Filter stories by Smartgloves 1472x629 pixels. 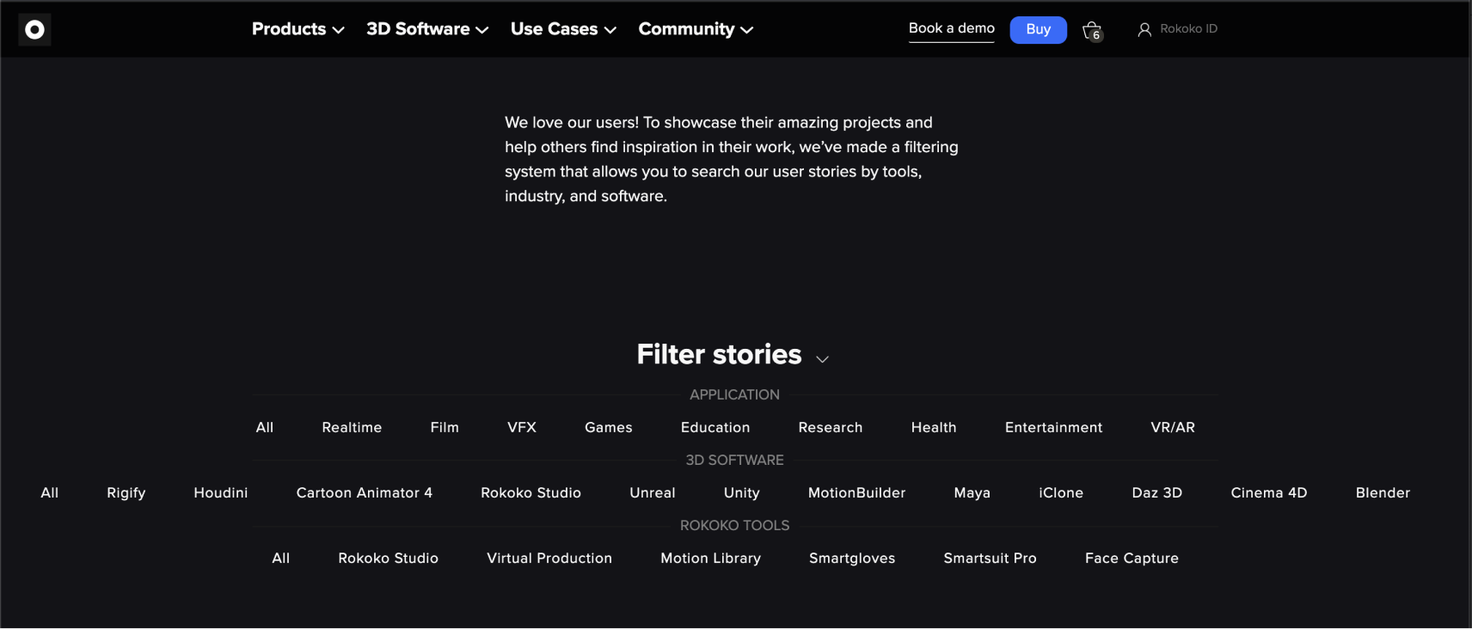pos(852,559)
